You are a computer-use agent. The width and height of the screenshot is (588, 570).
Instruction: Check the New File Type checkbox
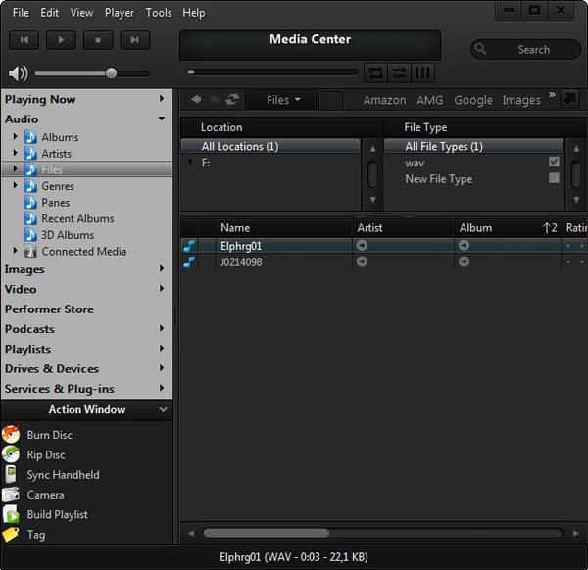[554, 178]
